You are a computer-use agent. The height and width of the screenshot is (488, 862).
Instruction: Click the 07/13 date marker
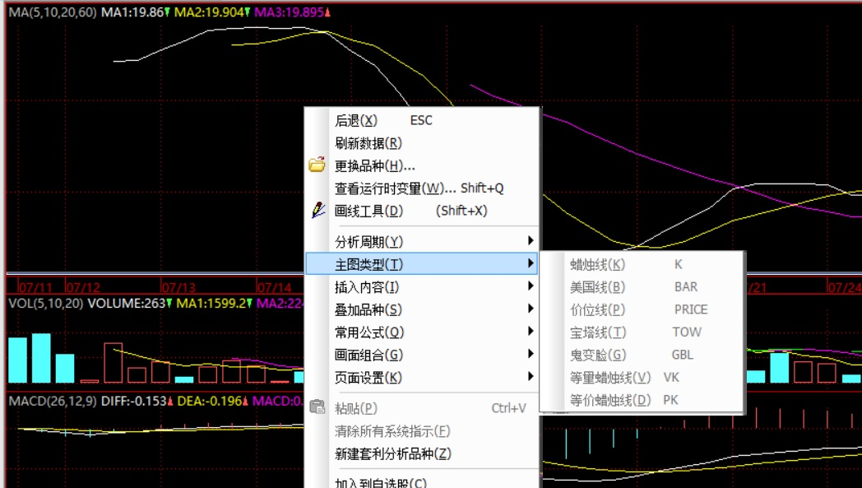click(178, 288)
